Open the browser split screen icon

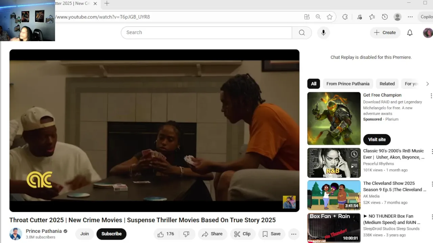pos(307,17)
